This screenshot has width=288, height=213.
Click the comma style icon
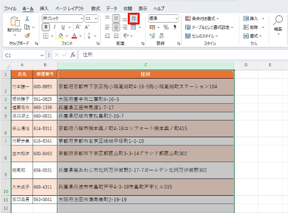(x=174, y=27)
